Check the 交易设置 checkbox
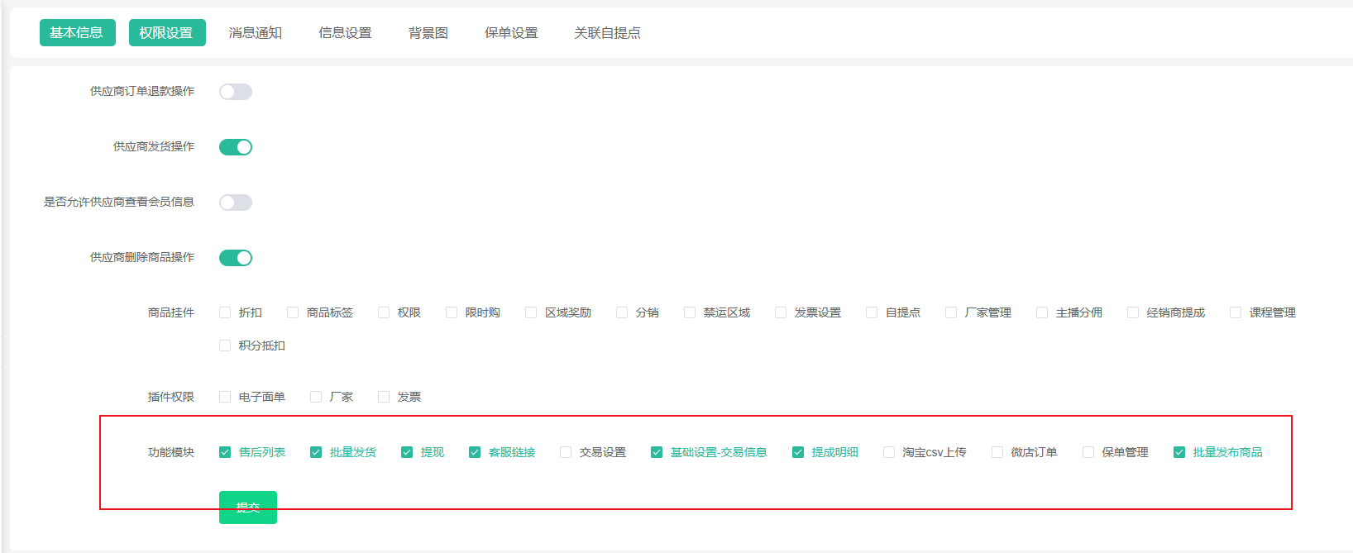1353x553 pixels. (x=566, y=452)
